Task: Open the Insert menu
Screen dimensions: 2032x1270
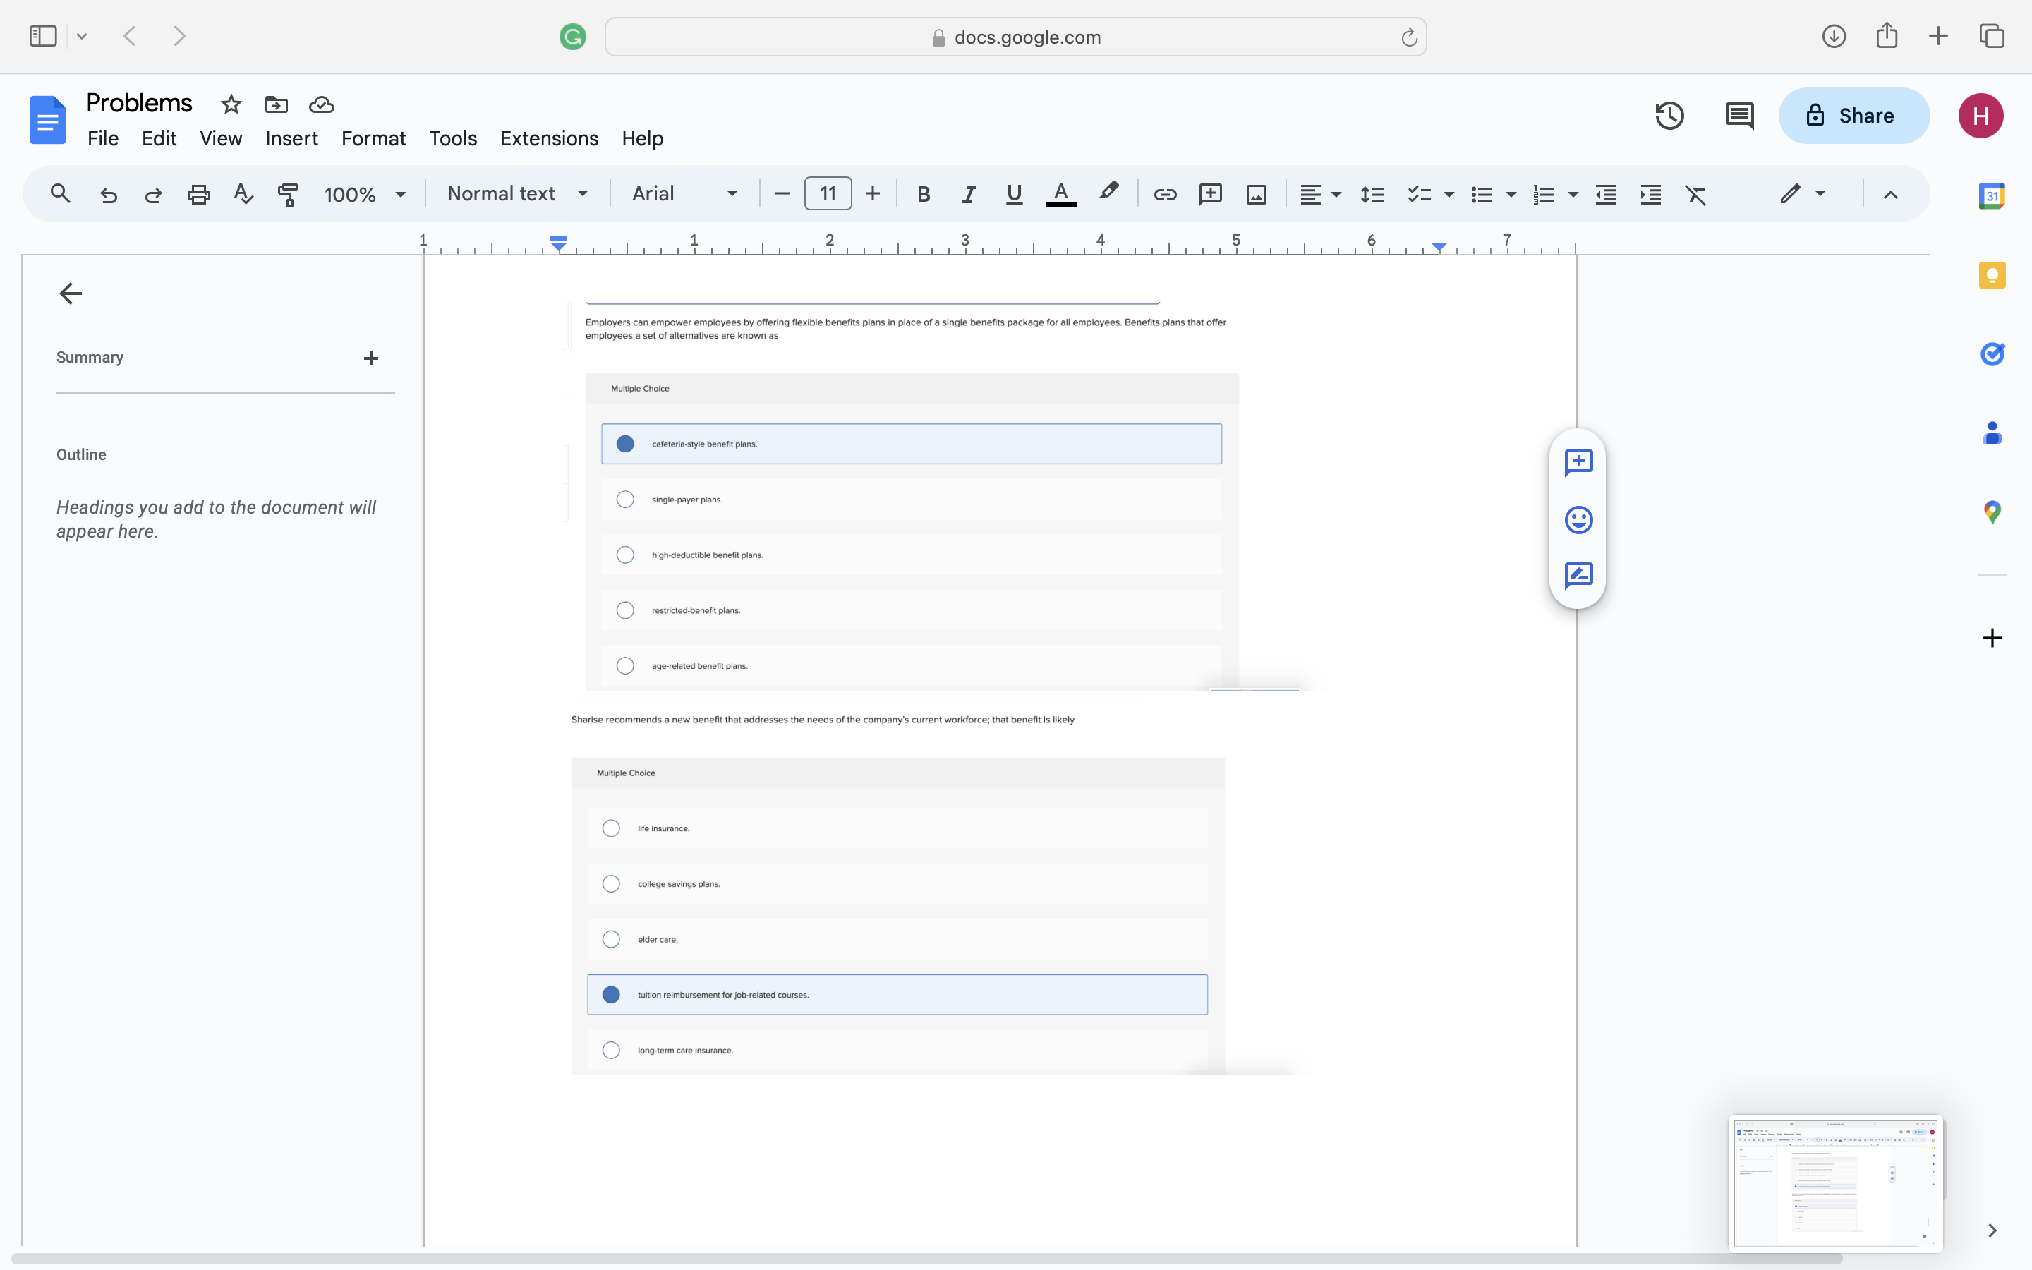Action: [x=291, y=138]
